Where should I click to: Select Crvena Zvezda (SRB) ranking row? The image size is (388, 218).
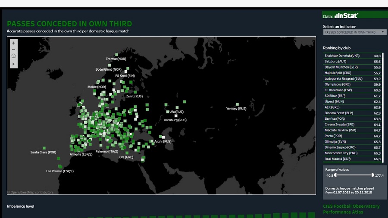(x=352, y=125)
